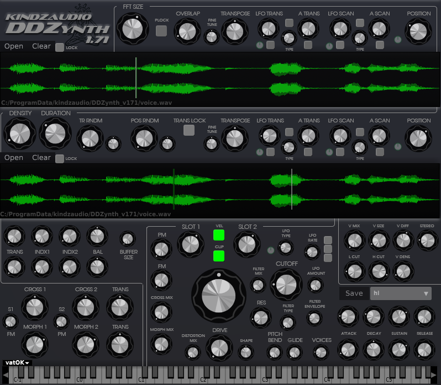This screenshot has height=385, width=441.
Task: Click the CUTOFF knob
Action: (x=286, y=285)
